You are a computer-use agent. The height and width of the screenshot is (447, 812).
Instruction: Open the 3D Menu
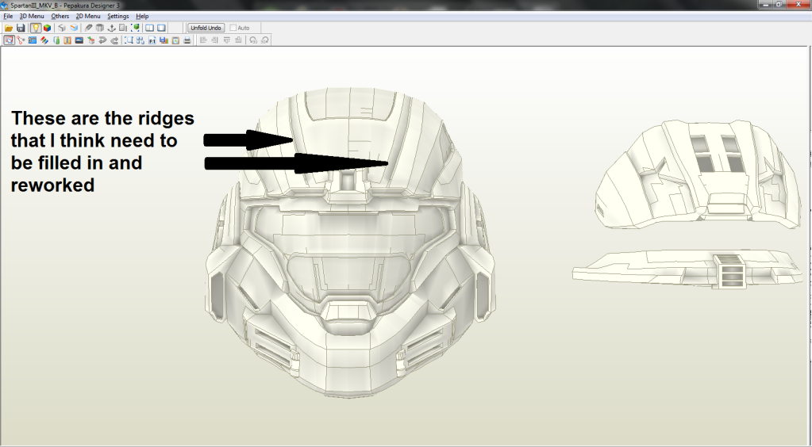click(32, 16)
